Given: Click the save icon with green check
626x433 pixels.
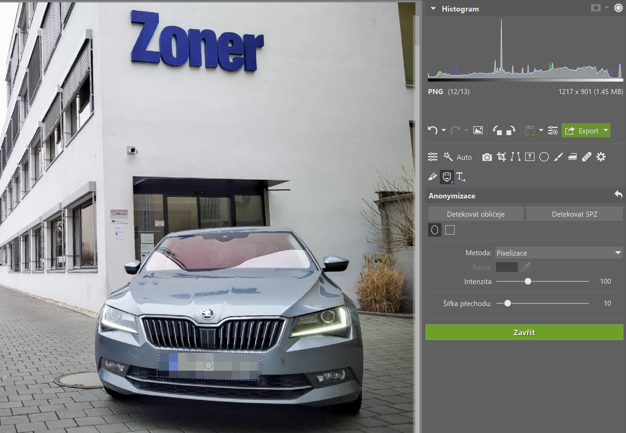Looking at the screenshot, I should click(531, 131).
